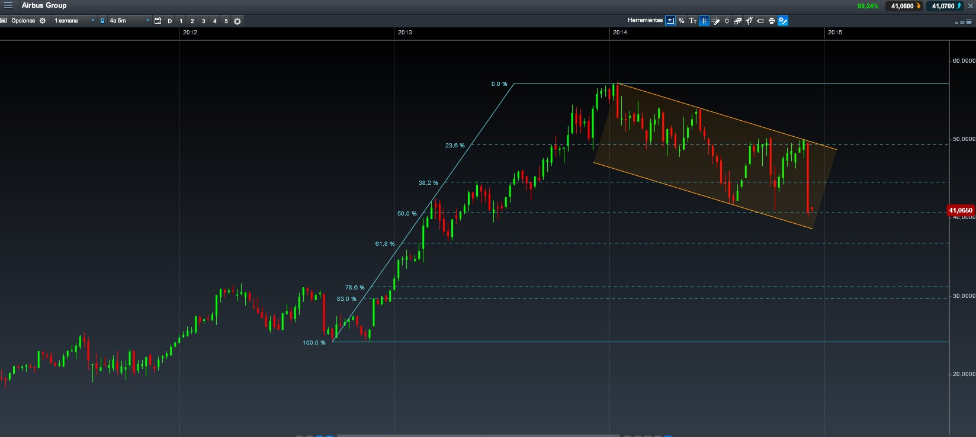Image resolution: width=976 pixels, height=437 pixels.
Task: Select the 23,6 % Fibonacci level label
Action: [x=455, y=145]
